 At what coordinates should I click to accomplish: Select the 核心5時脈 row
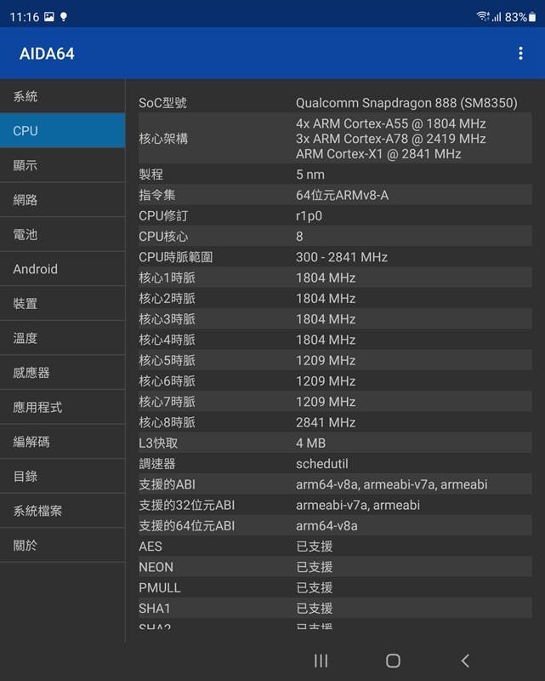point(335,360)
